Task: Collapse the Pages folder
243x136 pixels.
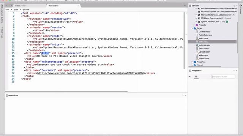Action: [x=192, y=28]
